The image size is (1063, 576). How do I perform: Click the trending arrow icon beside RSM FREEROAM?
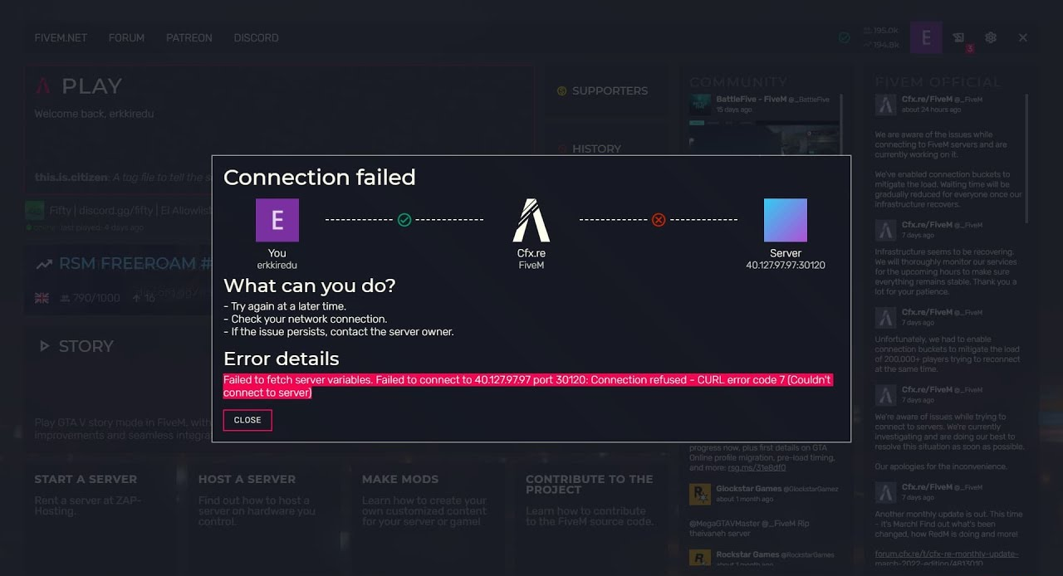click(43, 265)
